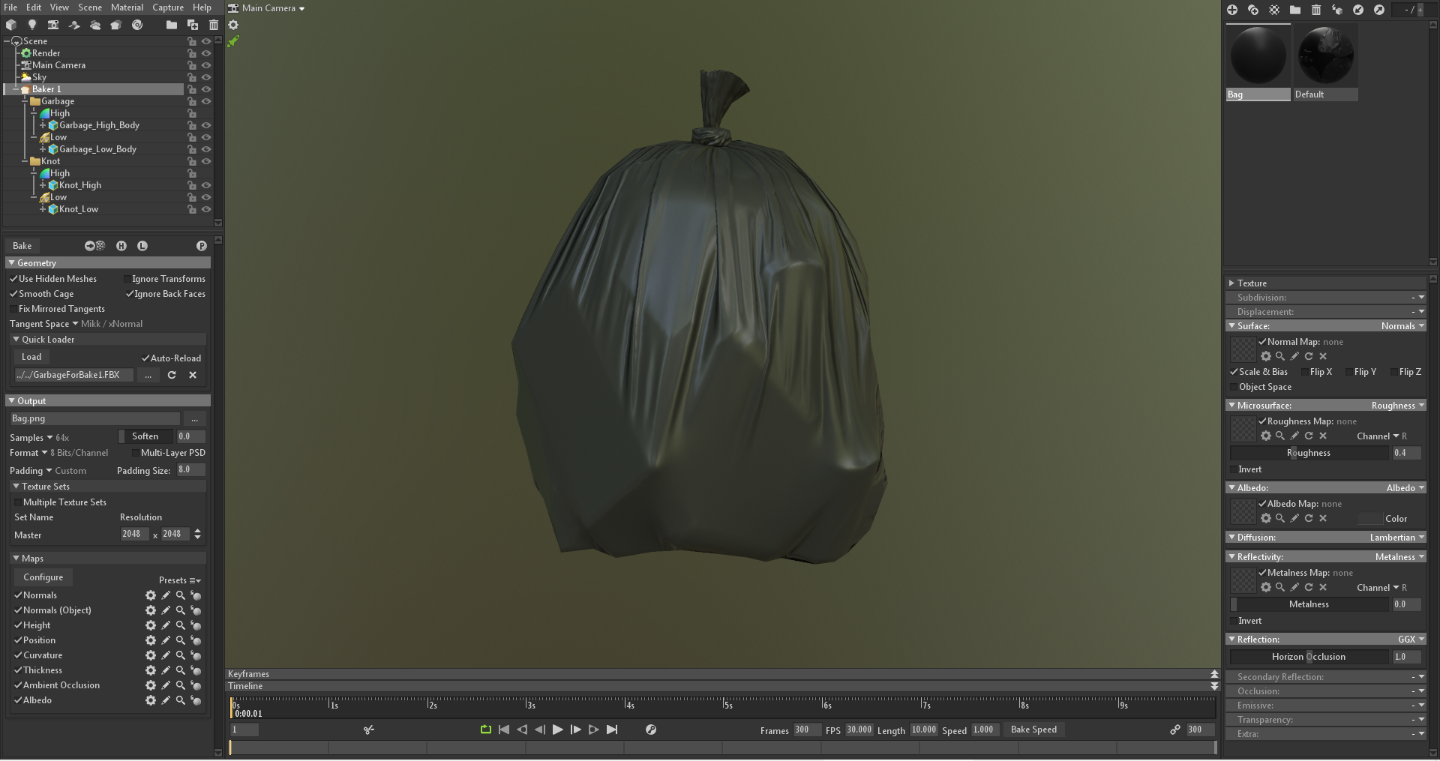
Task: Open the Padding mode dropdown
Action: pyautogui.click(x=48, y=471)
